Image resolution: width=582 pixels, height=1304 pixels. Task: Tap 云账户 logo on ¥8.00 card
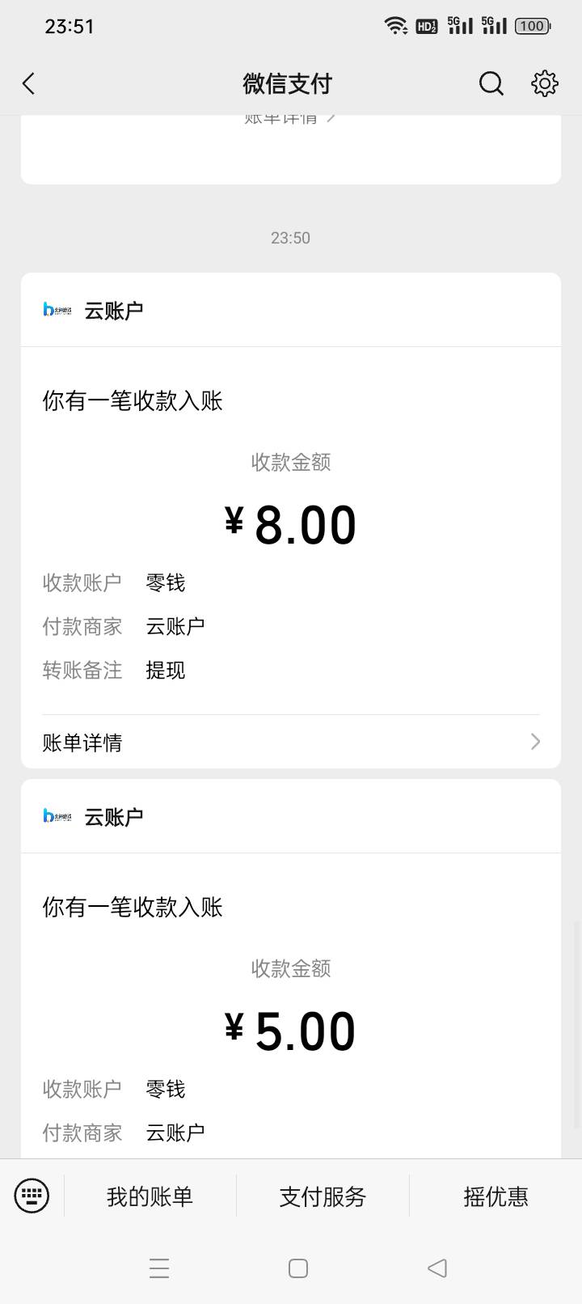57,310
